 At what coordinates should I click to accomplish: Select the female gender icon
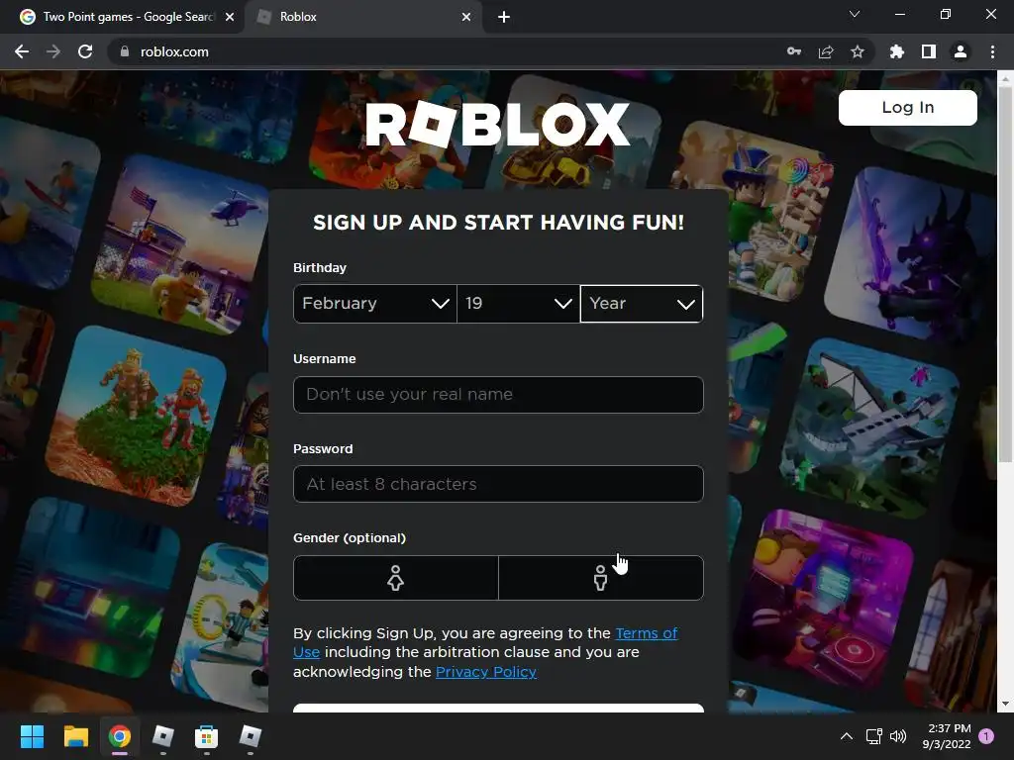396,578
